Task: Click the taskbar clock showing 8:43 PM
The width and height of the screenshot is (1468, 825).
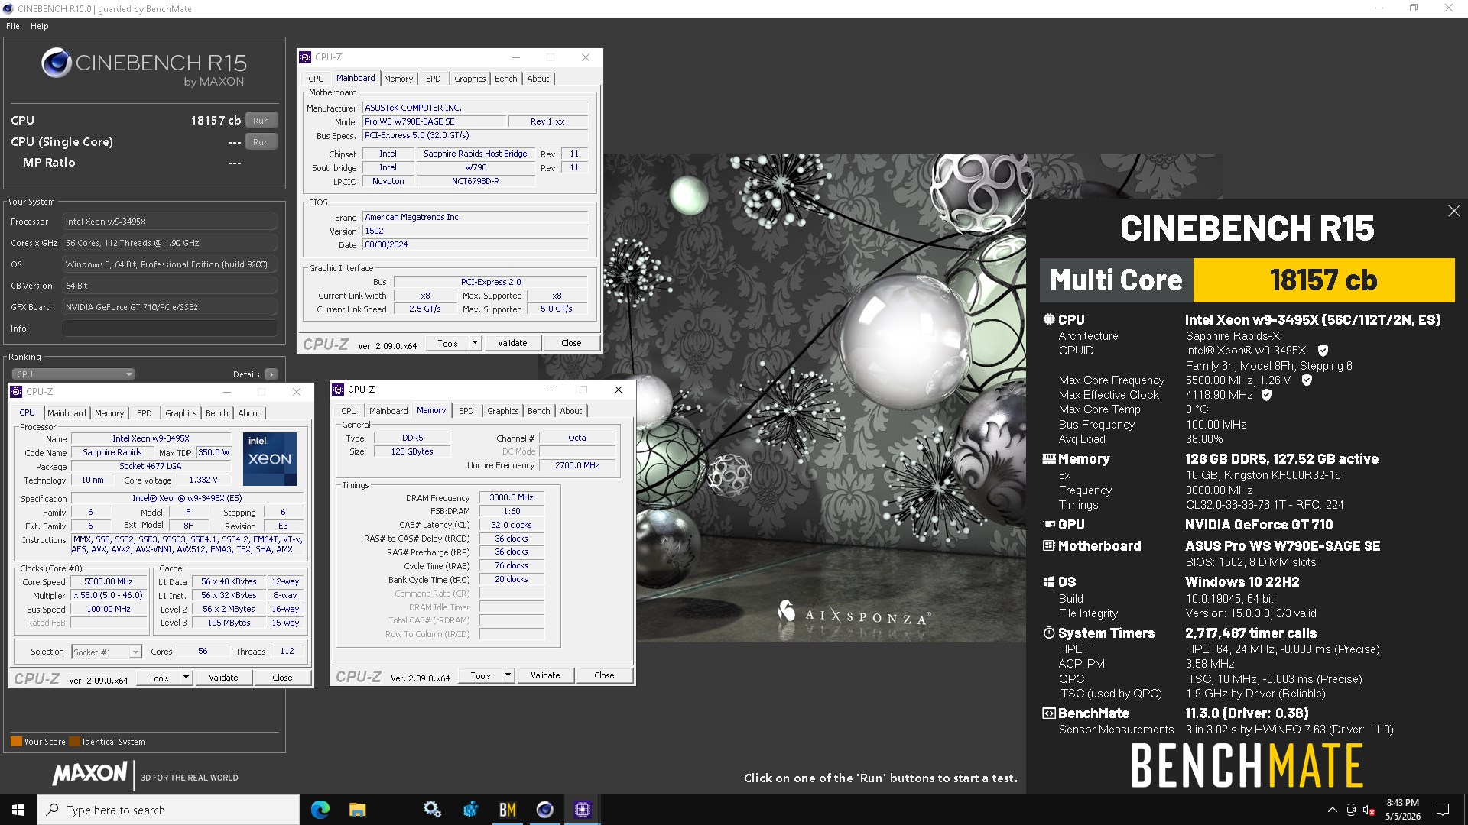Action: 1402,810
